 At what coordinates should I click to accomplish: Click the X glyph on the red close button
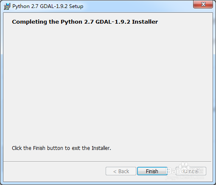(x=203, y=4)
